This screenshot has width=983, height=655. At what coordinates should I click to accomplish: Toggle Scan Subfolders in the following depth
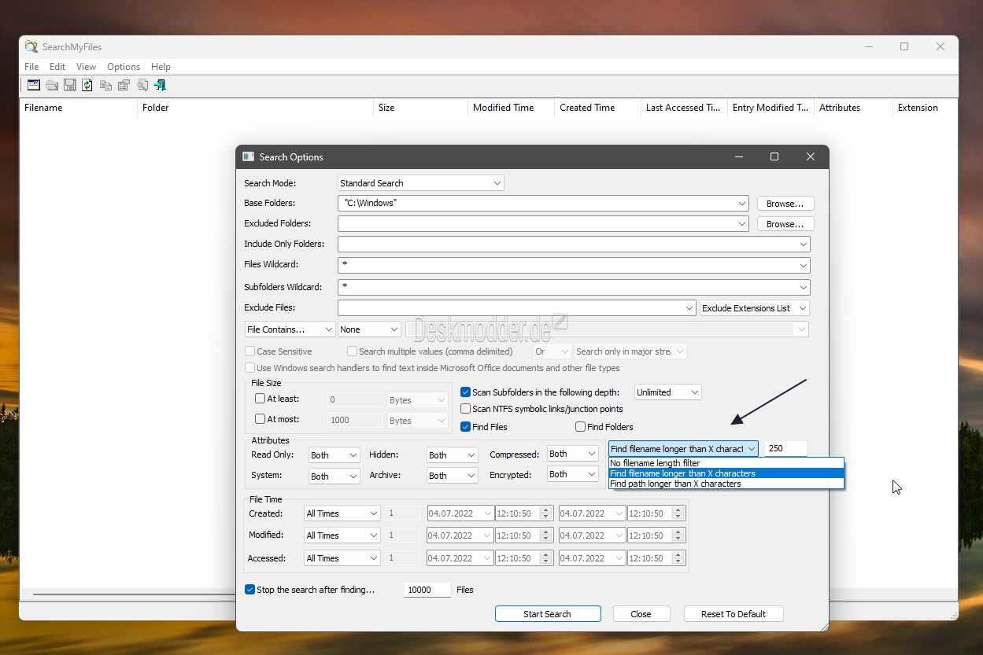tap(465, 392)
